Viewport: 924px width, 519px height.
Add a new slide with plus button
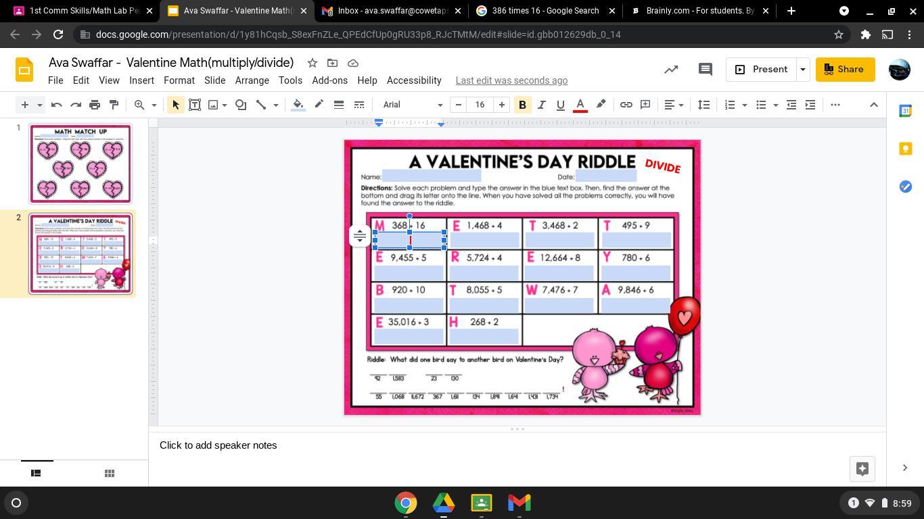click(x=25, y=105)
